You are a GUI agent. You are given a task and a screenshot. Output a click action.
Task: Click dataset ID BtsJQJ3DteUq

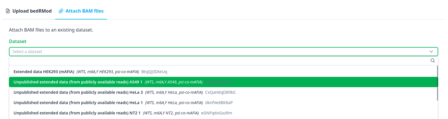154,71
